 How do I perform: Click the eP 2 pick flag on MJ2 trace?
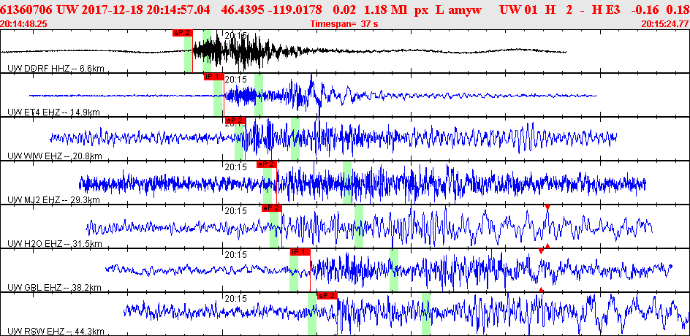click(x=266, y=164)
